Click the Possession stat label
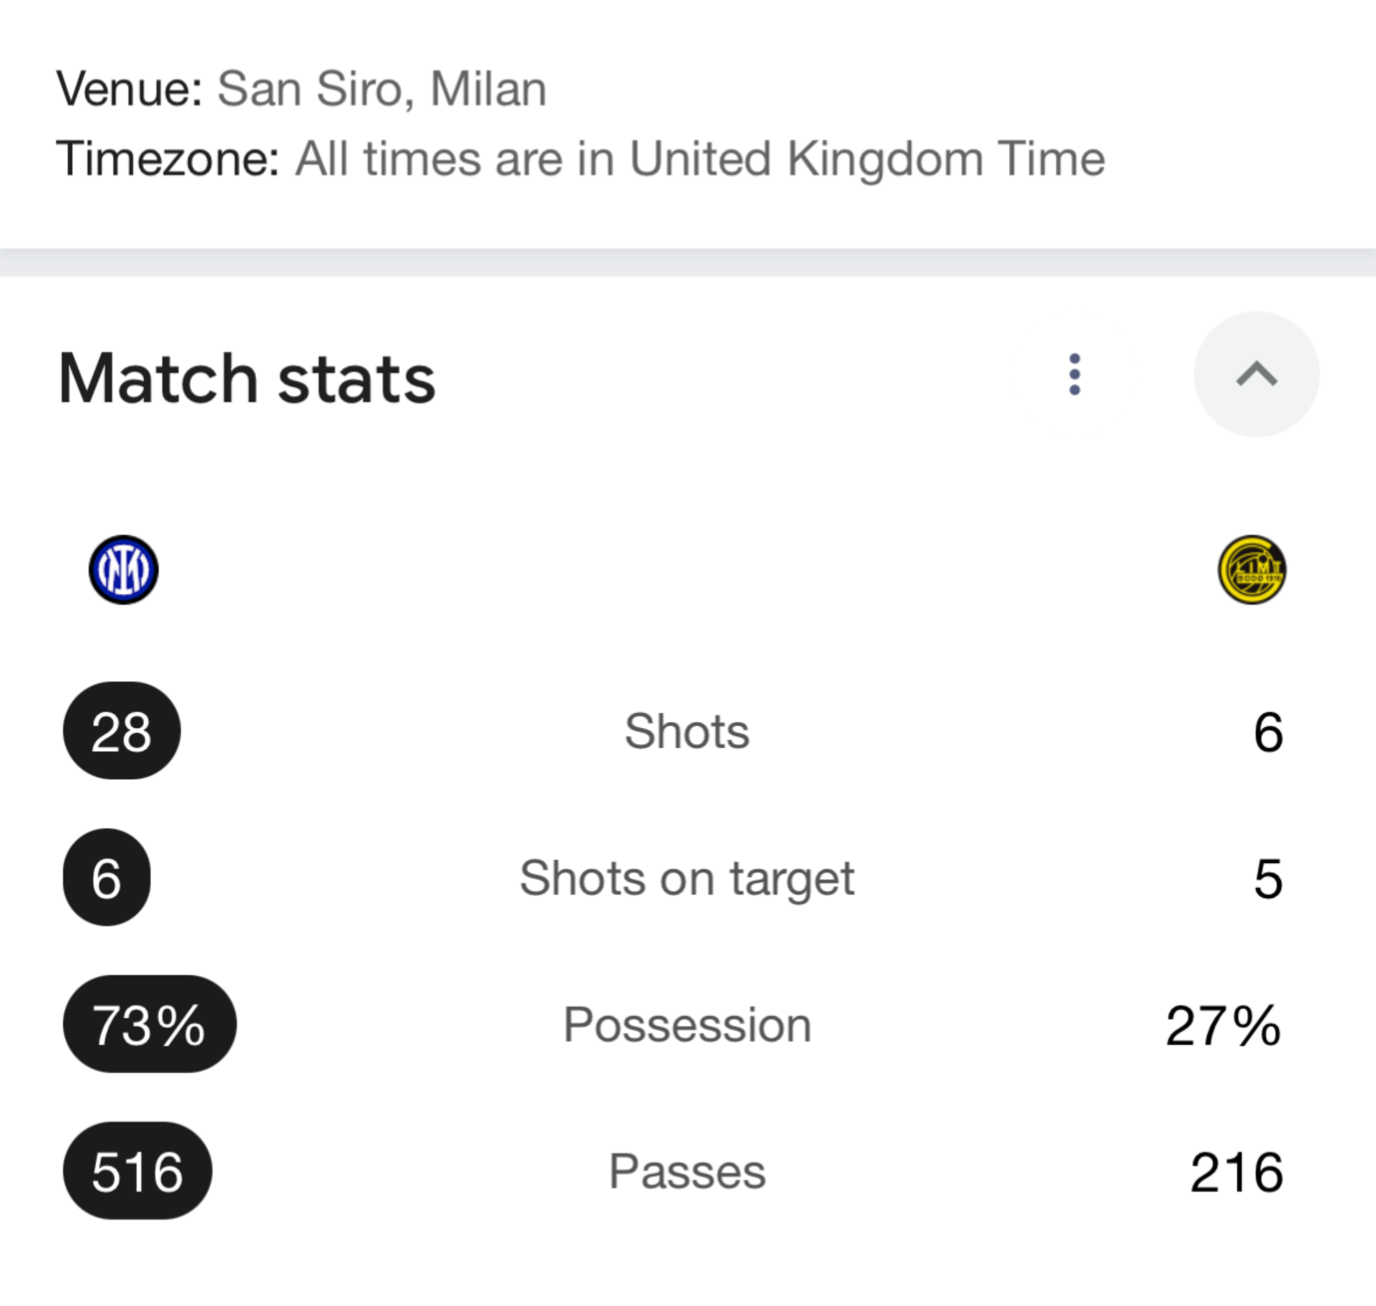1376x1306 pixels. pyautogui.click(x=687, y=1025)
